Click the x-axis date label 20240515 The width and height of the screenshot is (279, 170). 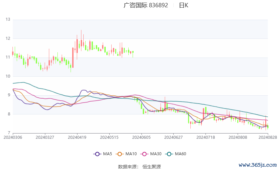tap(109, 137)
